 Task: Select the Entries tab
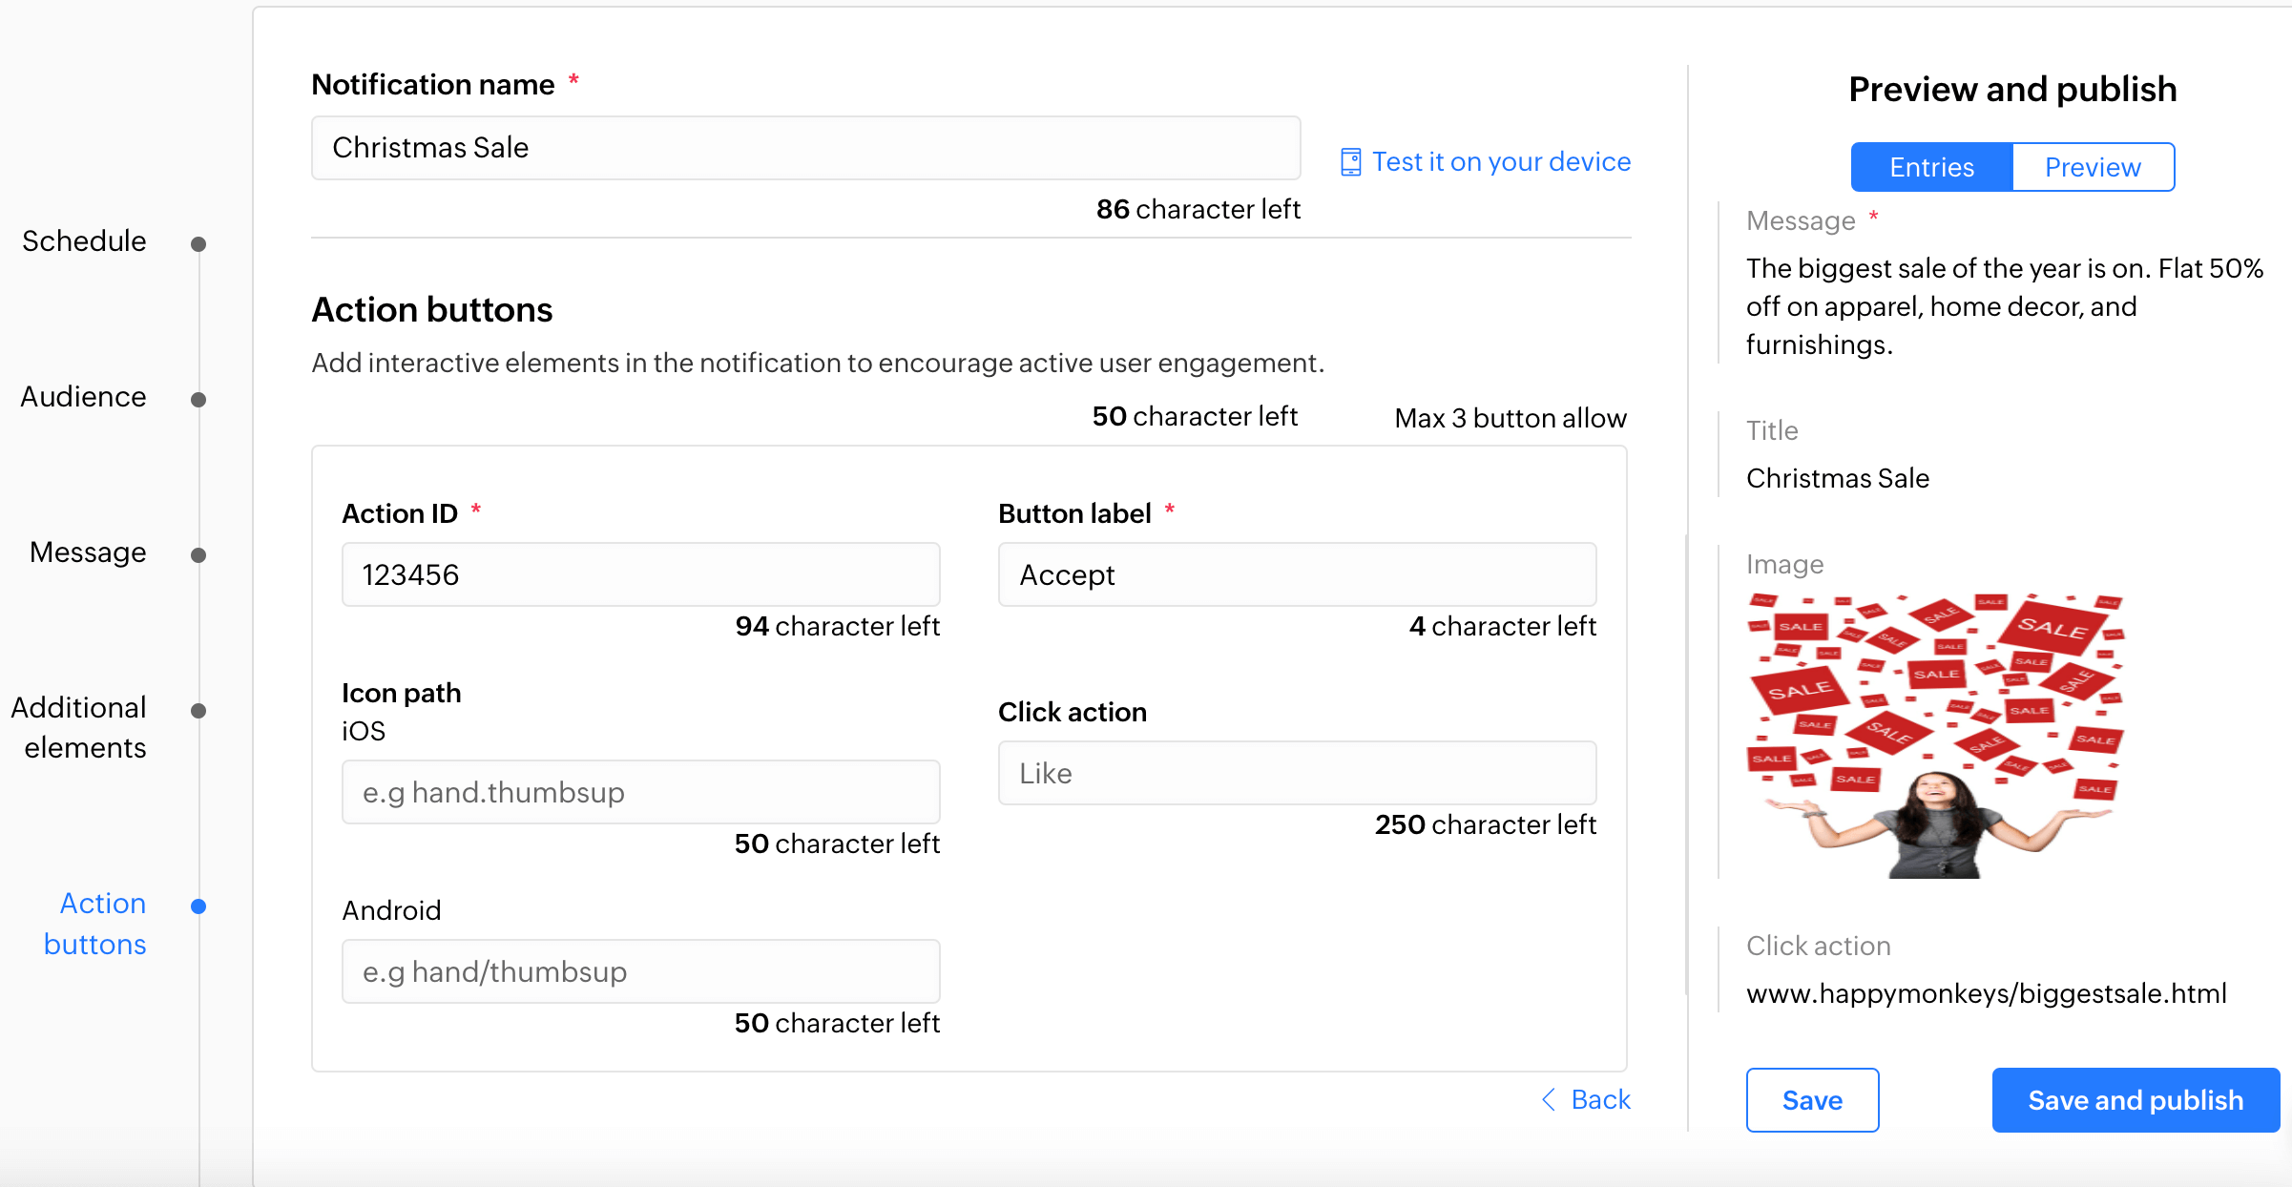pos(1931,167)
